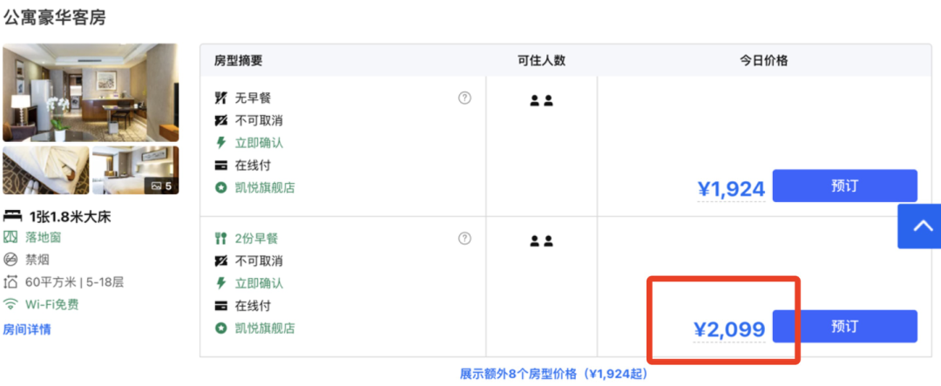Click the help icon beside 2份早餐
This screenshot has width=941, height=386.
(x=464, y=238)
